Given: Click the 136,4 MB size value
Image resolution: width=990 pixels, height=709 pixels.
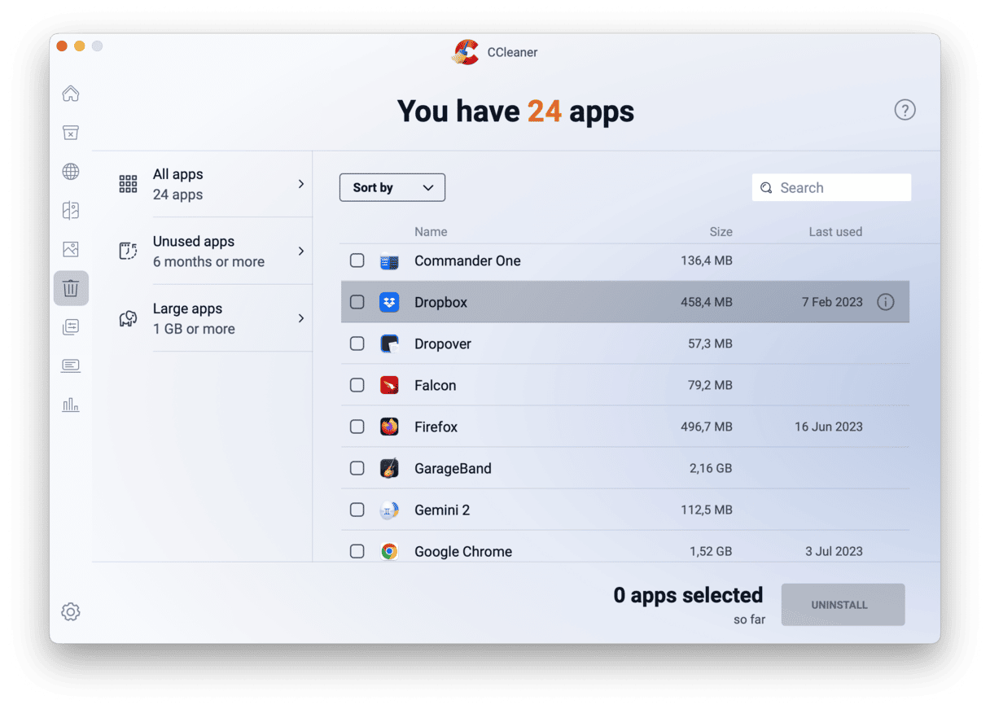Looking at the screenshot, I should tap(707, 260).
